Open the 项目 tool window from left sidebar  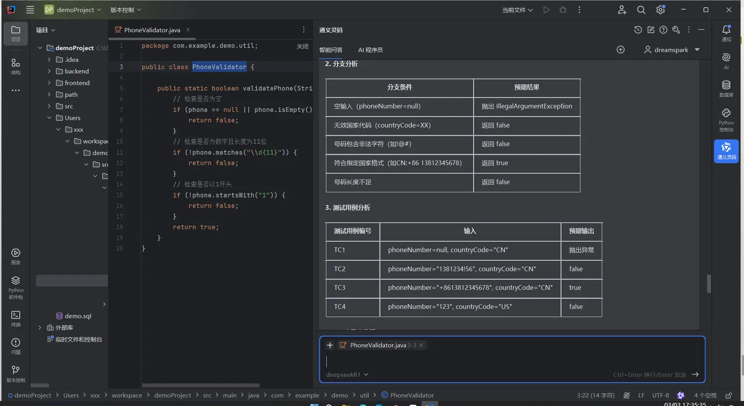coord(16,33)
